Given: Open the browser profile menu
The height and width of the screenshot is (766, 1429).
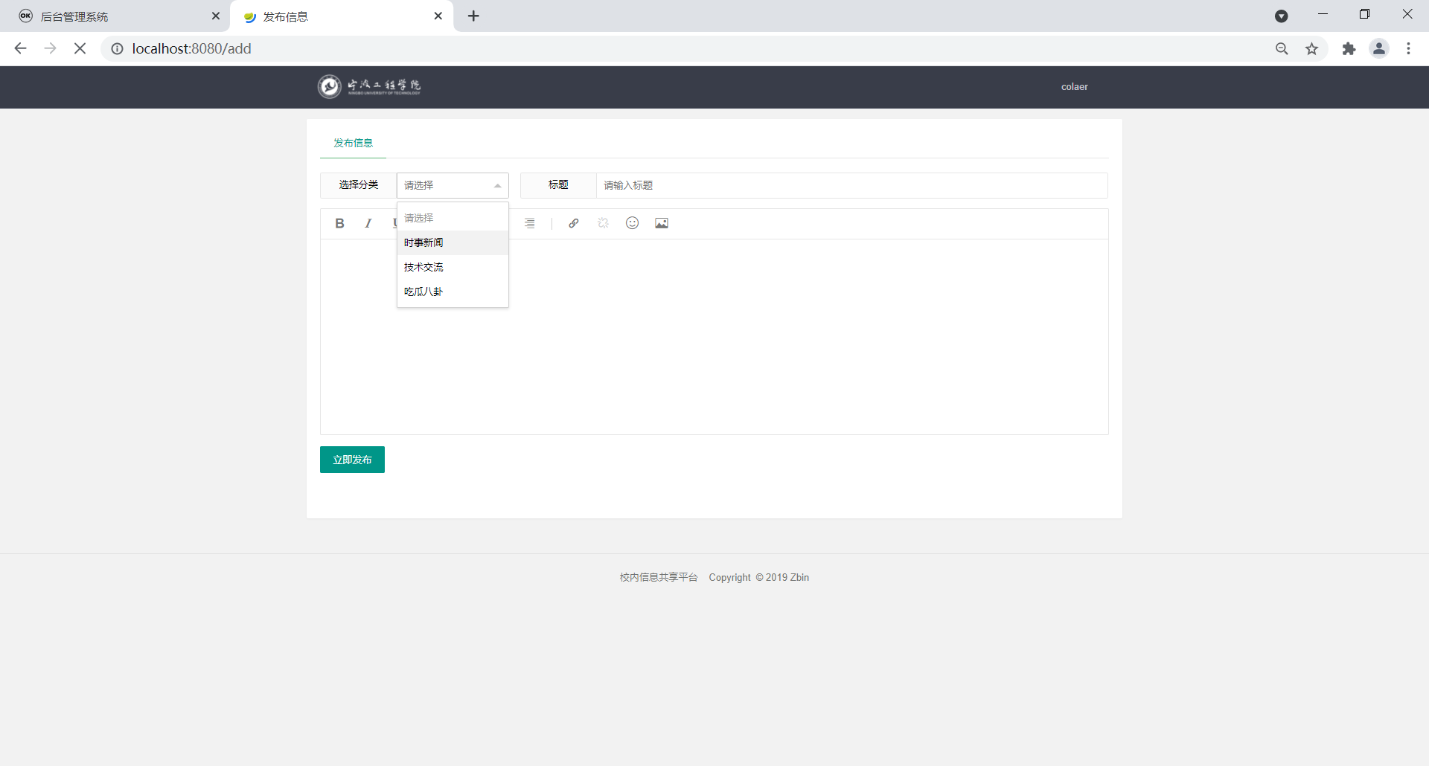Looking at the screenshot, I should (1379, 48).
